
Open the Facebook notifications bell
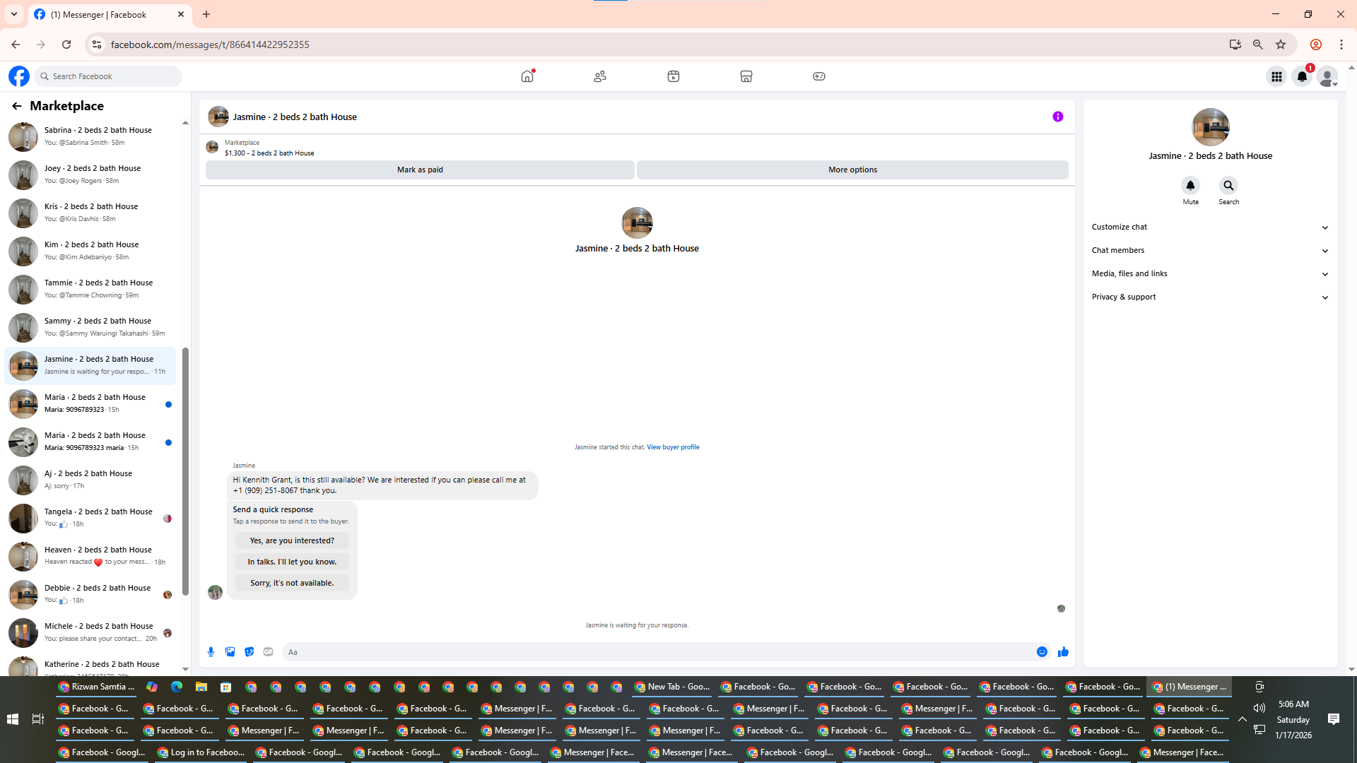click(x=1302, y=76)
